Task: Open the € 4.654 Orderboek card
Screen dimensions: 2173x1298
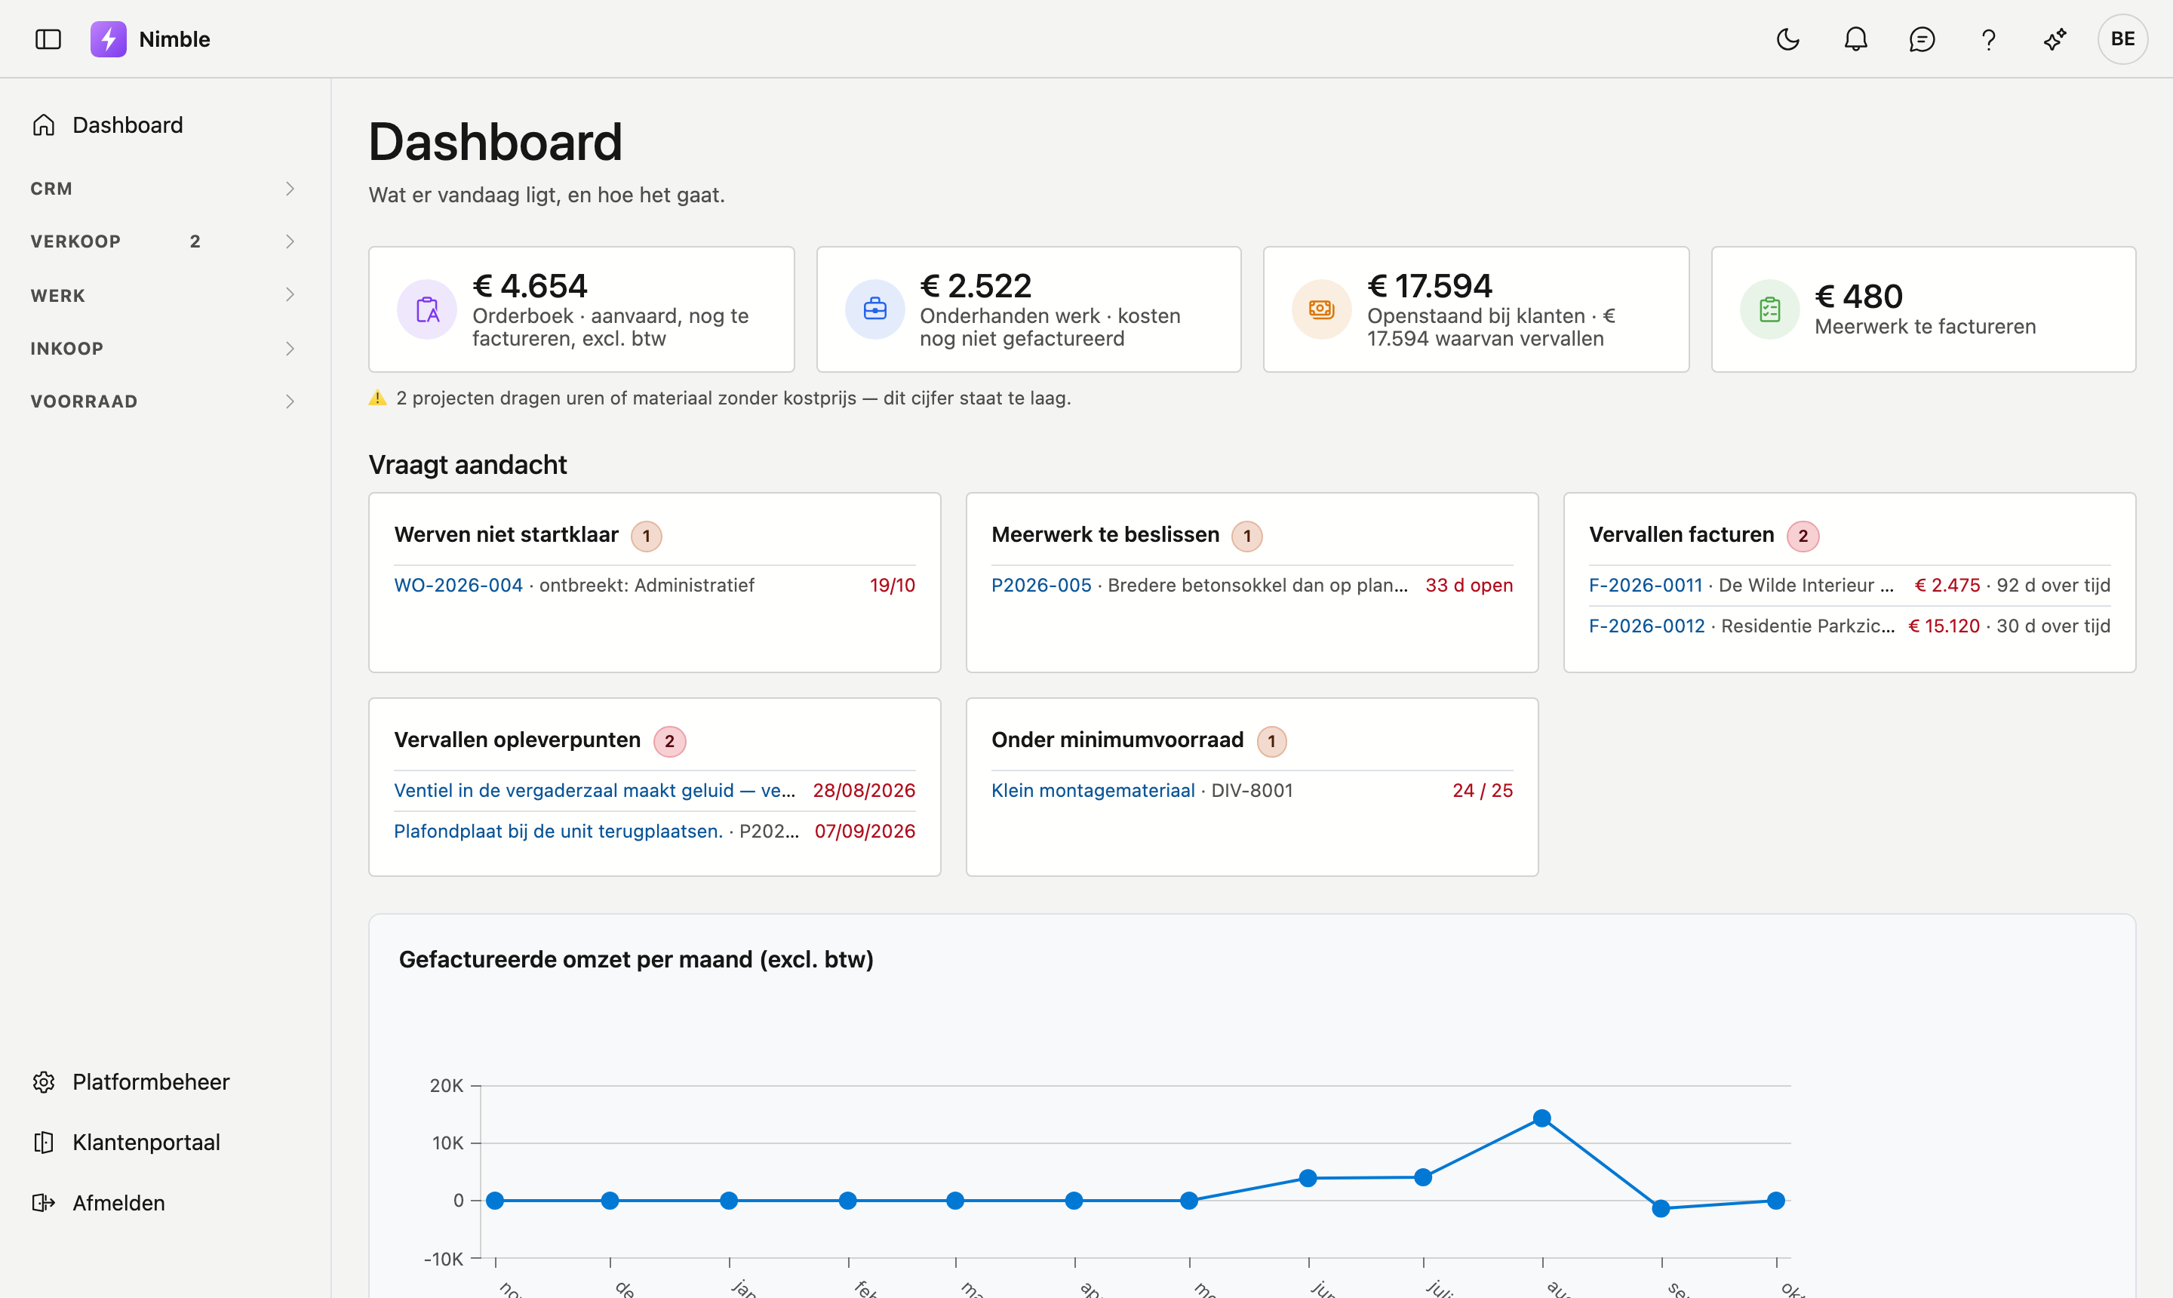Action: 582,309
